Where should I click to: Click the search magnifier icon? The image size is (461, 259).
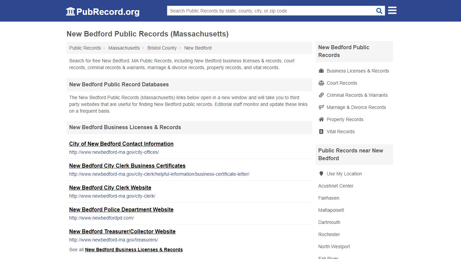click(379, 11)
